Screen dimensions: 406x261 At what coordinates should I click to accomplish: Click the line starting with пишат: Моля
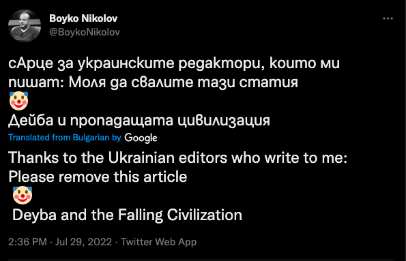[153, 82]
